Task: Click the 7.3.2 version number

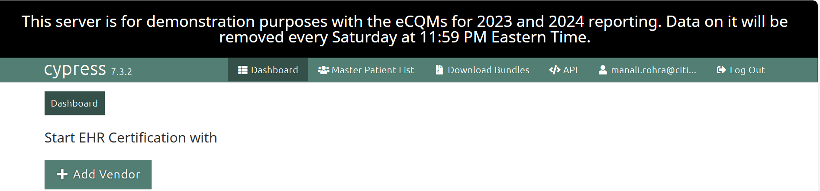Action: [x=122, y=72]
